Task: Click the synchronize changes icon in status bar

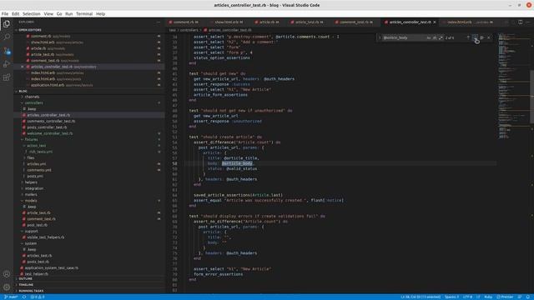Action: tap(24, 297)
